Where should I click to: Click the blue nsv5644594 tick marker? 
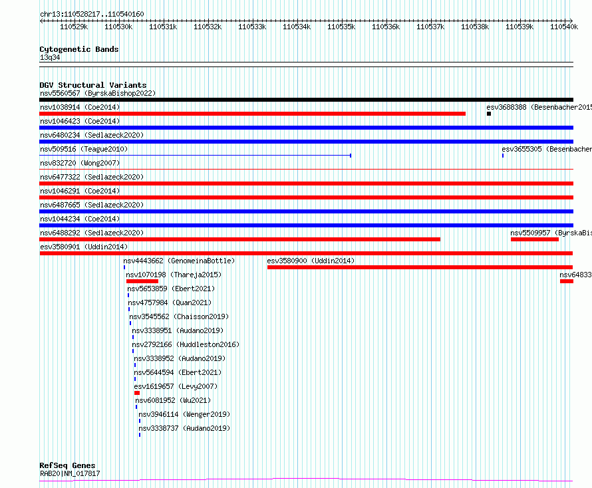click(135, 379)
